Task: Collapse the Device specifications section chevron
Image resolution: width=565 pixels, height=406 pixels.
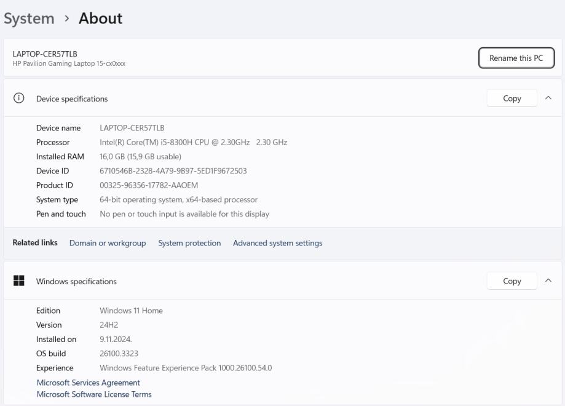Action: pyautogui.click(x=548, y=98)
